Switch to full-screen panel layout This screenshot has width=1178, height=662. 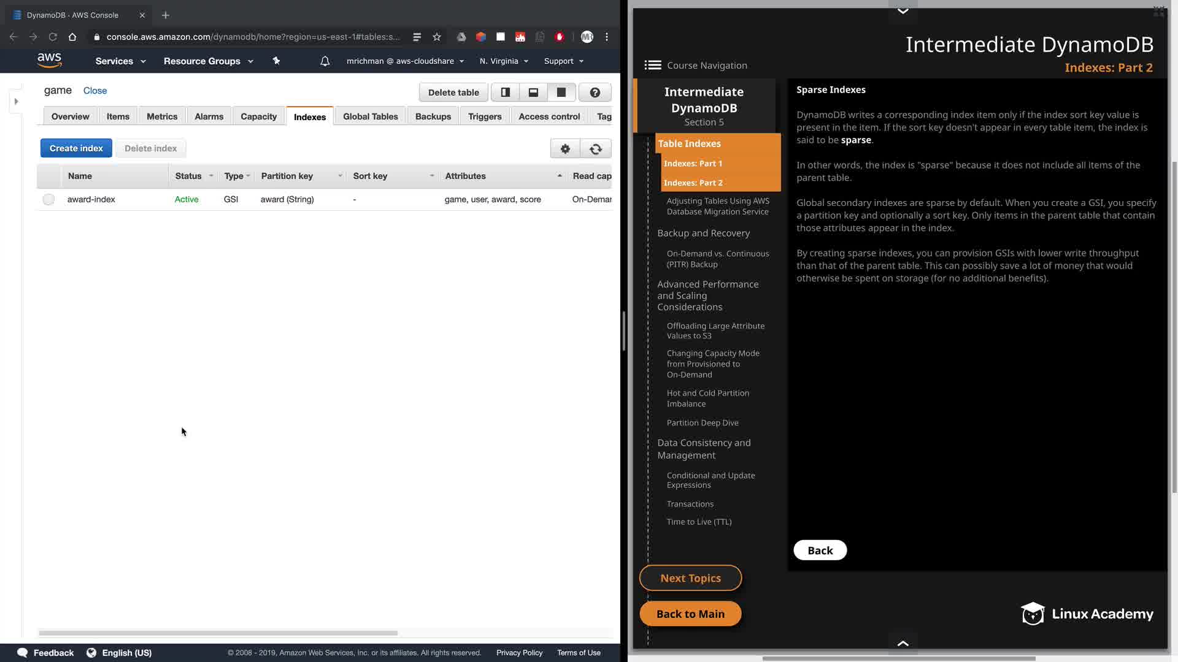click(561, 93)
